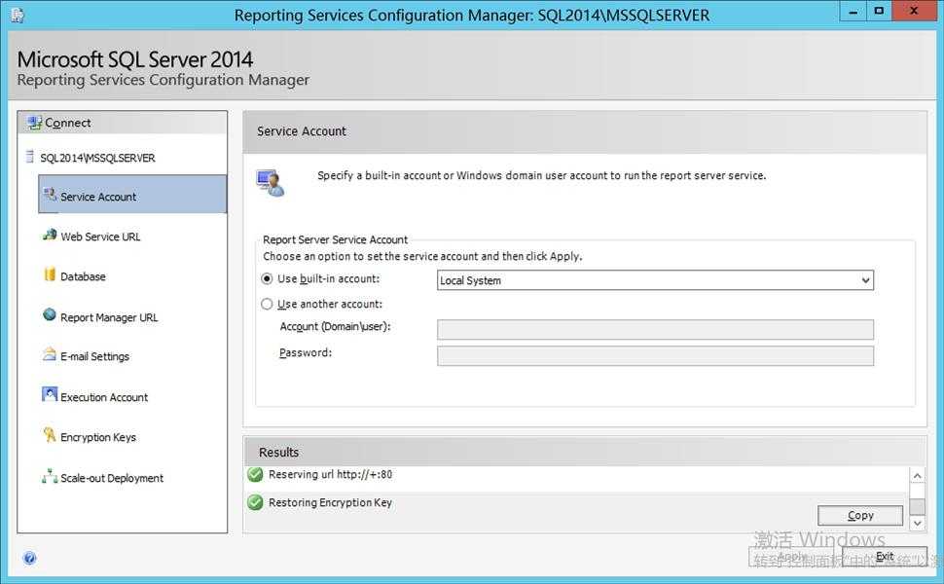Click the green check beside Reserving url
944x584 pixels.
tap(255, 474)
